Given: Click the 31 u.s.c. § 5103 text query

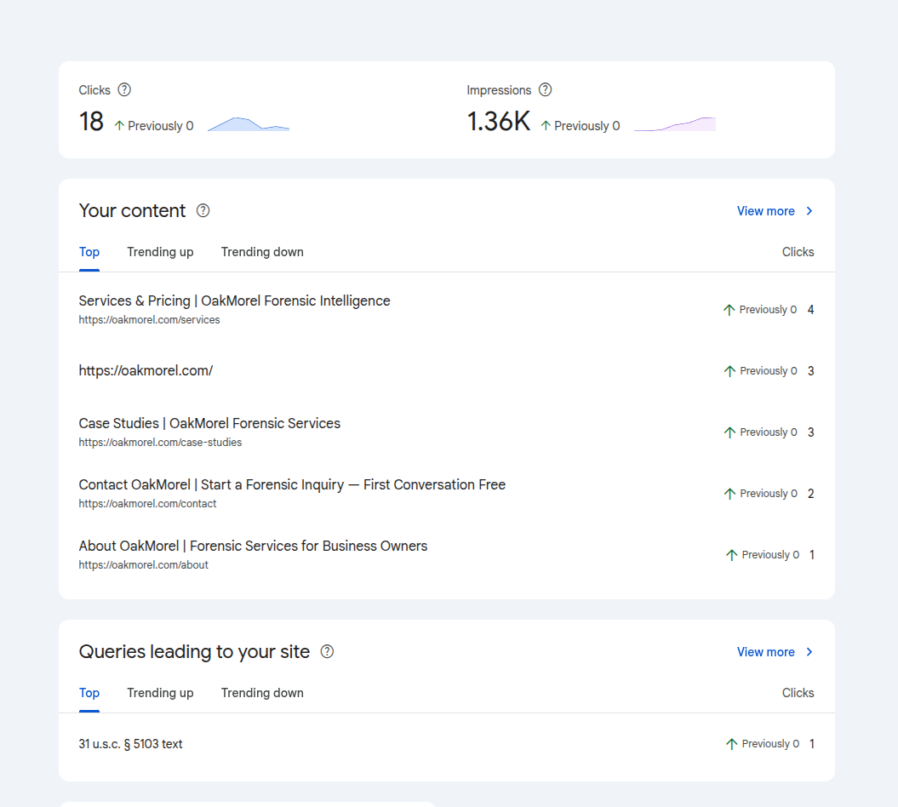Looking at the screenshot, I should coord(130,744).
